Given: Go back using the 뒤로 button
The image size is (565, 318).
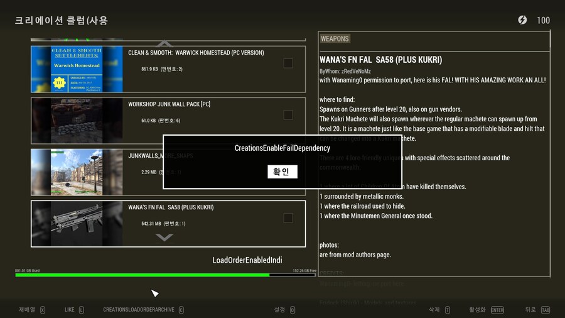Looking at the screenshot, I should (537, 310).
